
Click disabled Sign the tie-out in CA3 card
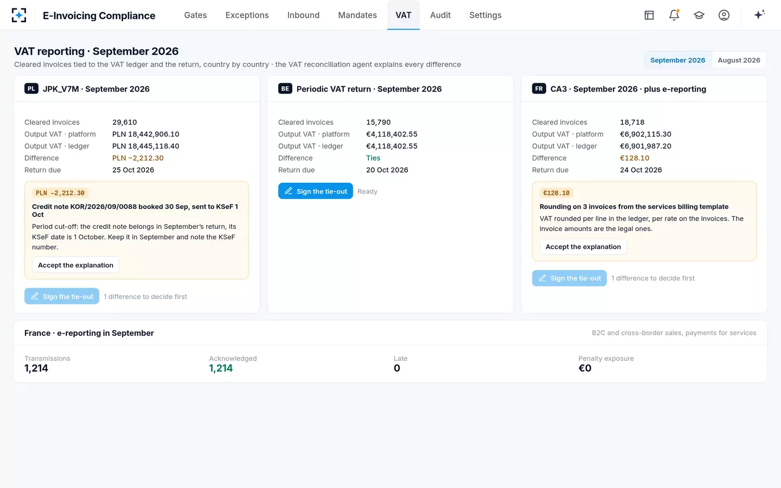click(569, 278)
